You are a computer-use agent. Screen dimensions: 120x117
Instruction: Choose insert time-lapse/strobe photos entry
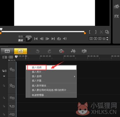[51, 90]
